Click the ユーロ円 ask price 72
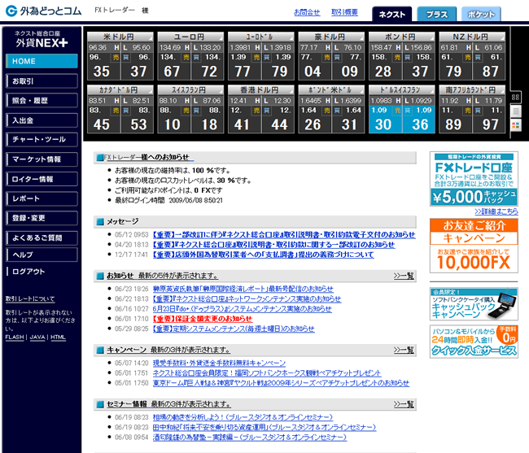Viewport: 529px width, 453px height. pyautogui.click(x=209, y=72)
